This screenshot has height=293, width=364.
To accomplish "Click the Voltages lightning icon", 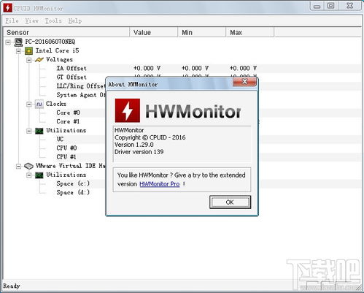I will (39, 60).
